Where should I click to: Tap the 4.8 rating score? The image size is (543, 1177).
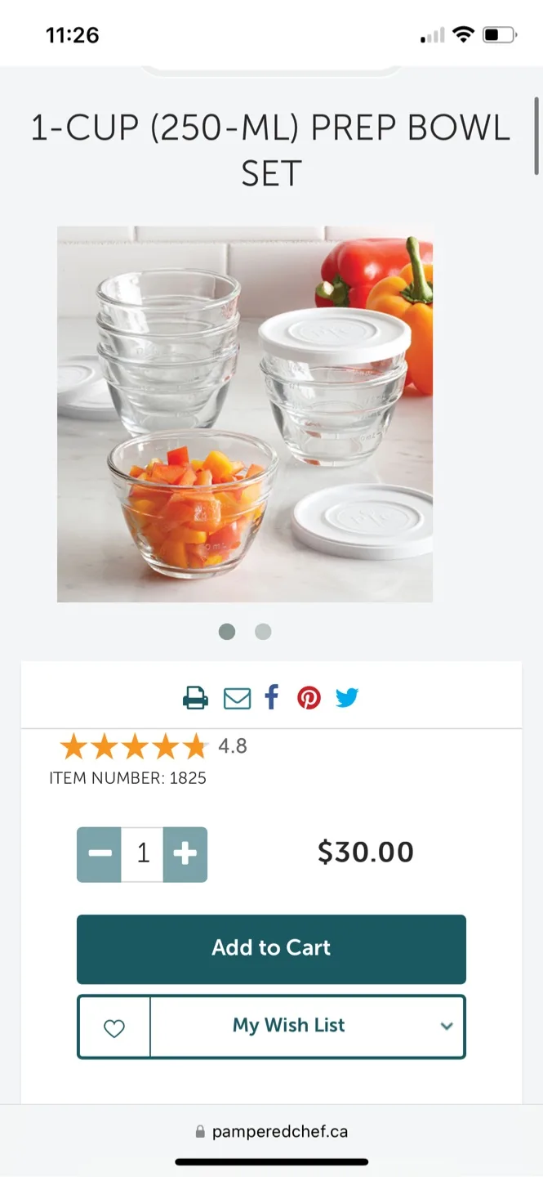tap(233, 745)
